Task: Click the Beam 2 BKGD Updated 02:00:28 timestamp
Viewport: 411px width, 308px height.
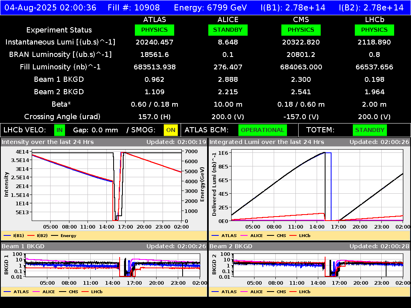Action: coord(379,247)
